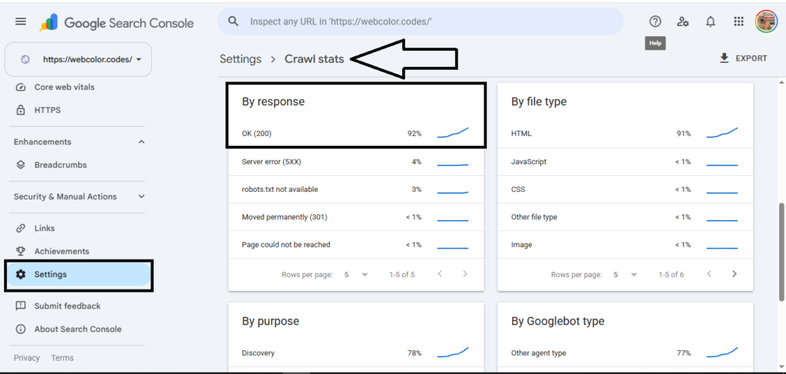Open the property selector for webcolor.codes
The height and width of the screenshot is (374, 786).
(x=78, y=59)
